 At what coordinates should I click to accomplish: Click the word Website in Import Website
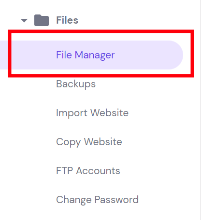point(110,112)
